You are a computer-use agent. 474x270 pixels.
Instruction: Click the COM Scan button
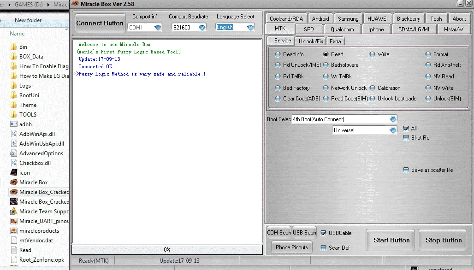click(278, 233)
